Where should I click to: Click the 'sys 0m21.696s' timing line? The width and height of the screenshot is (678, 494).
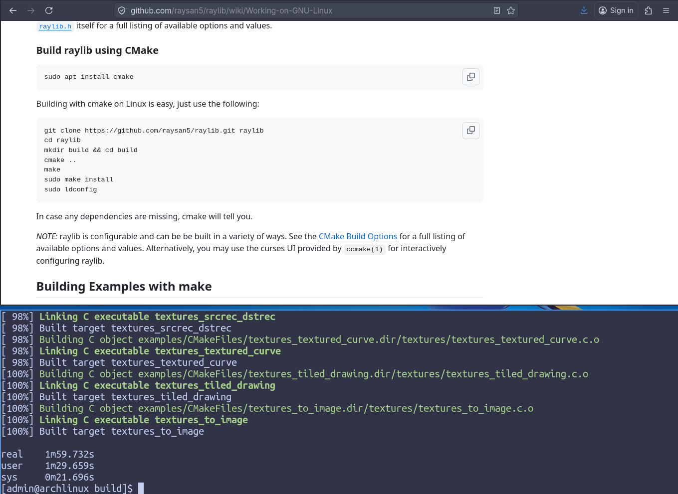pos(48,477)
